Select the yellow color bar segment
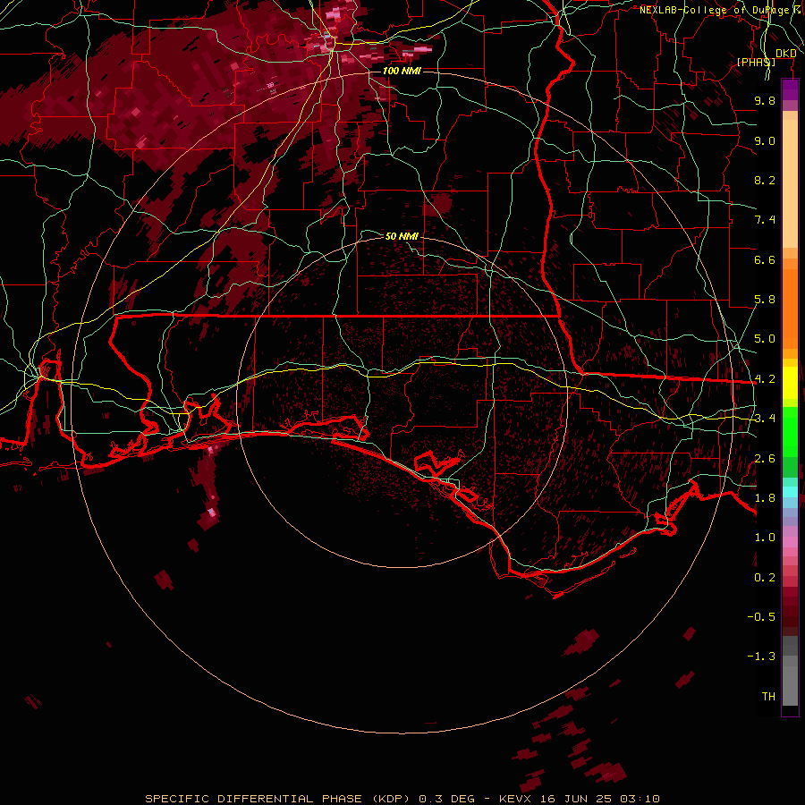The height and width of the screenshot is (805, 805). coord(790,383)
